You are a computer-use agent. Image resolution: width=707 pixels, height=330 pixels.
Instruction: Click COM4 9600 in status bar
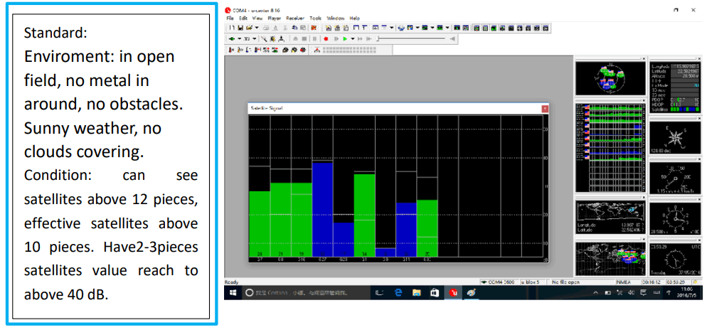click(499, 282)
